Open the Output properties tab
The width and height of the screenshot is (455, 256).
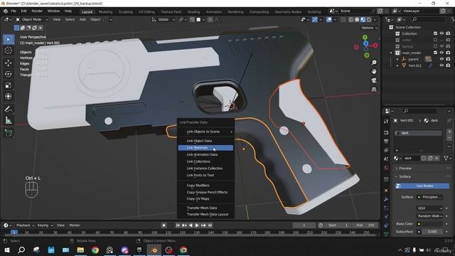tap(386, 142)
